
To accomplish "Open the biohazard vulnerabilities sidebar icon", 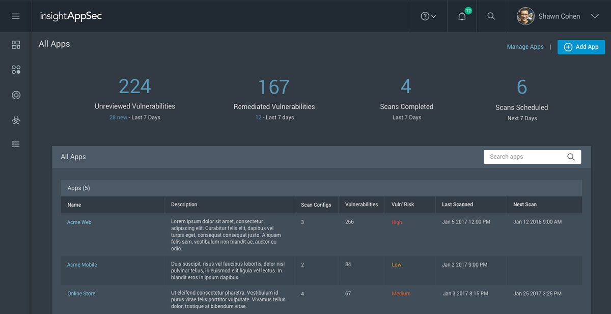I will click(16, 120).
